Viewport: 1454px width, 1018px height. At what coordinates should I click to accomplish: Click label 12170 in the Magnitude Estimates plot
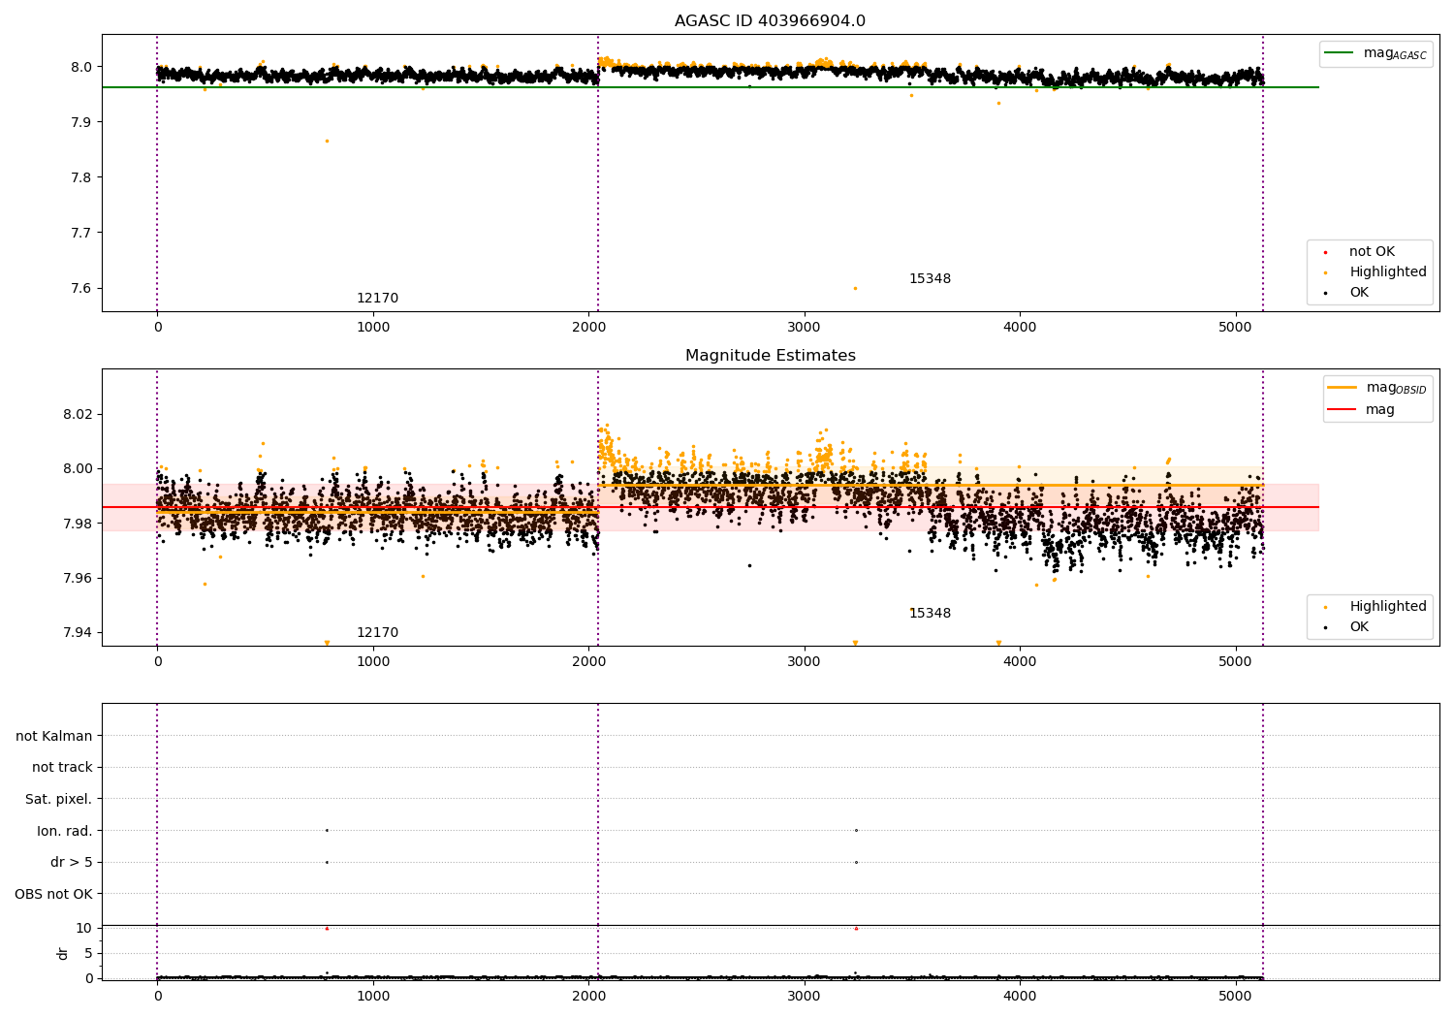pos(377,633)
